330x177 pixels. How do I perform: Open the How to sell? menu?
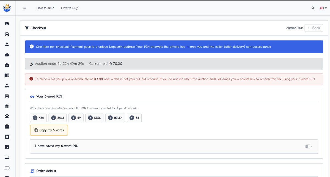point(45,8)
